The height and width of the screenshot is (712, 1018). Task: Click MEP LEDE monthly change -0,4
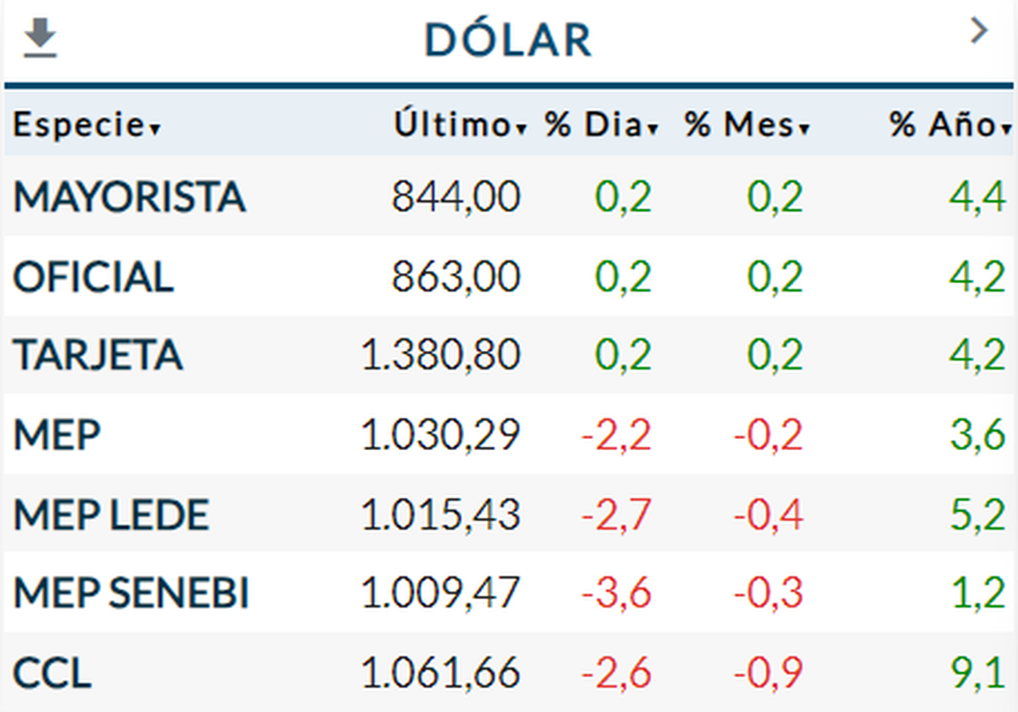[x=768, y=515]
